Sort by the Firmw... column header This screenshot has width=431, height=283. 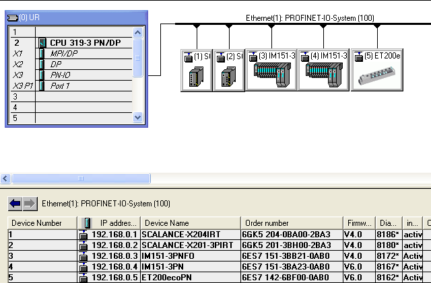pos(359,223)
